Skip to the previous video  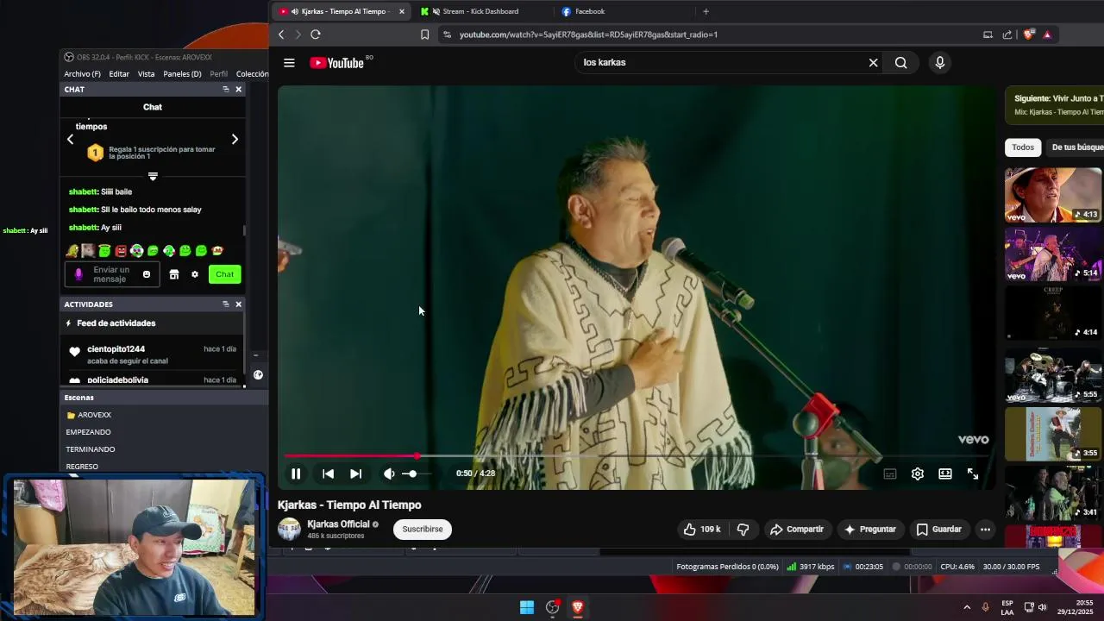328,474
